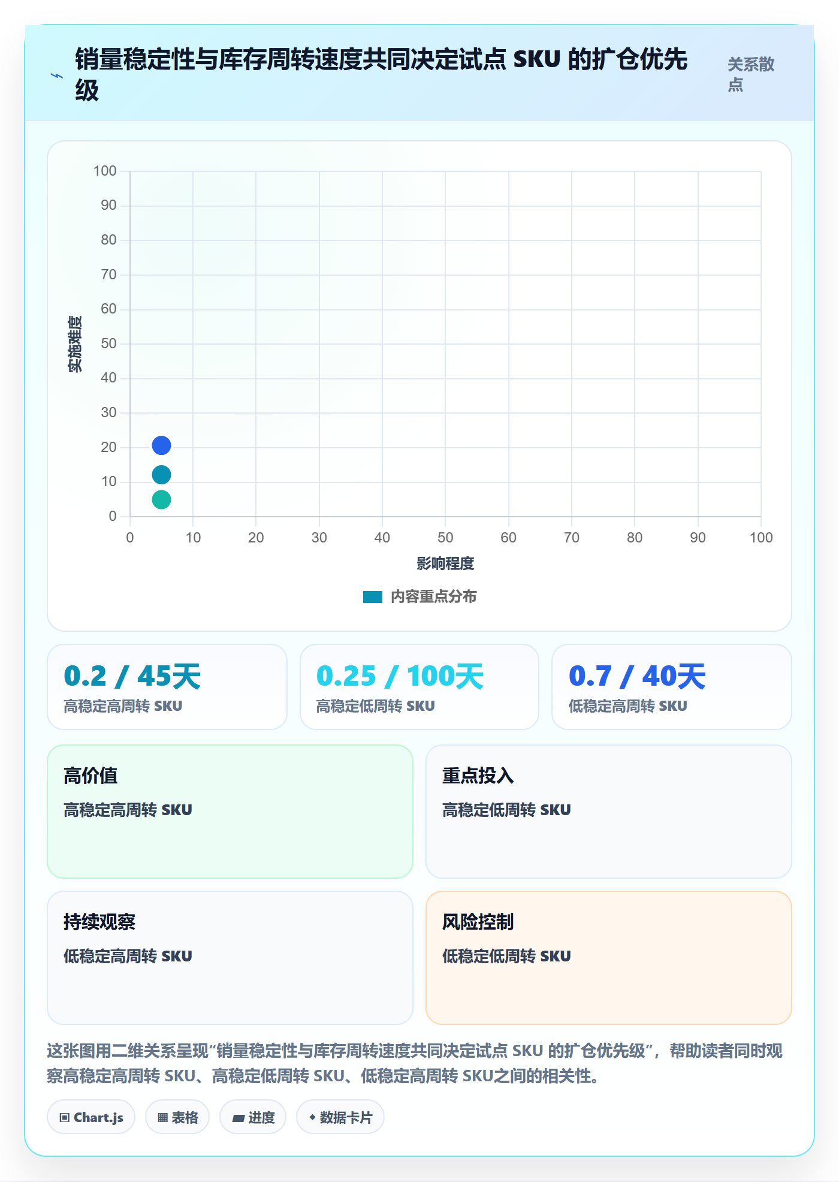
Task: Open the 0.25 / 100天 data card
Action: 419,687
